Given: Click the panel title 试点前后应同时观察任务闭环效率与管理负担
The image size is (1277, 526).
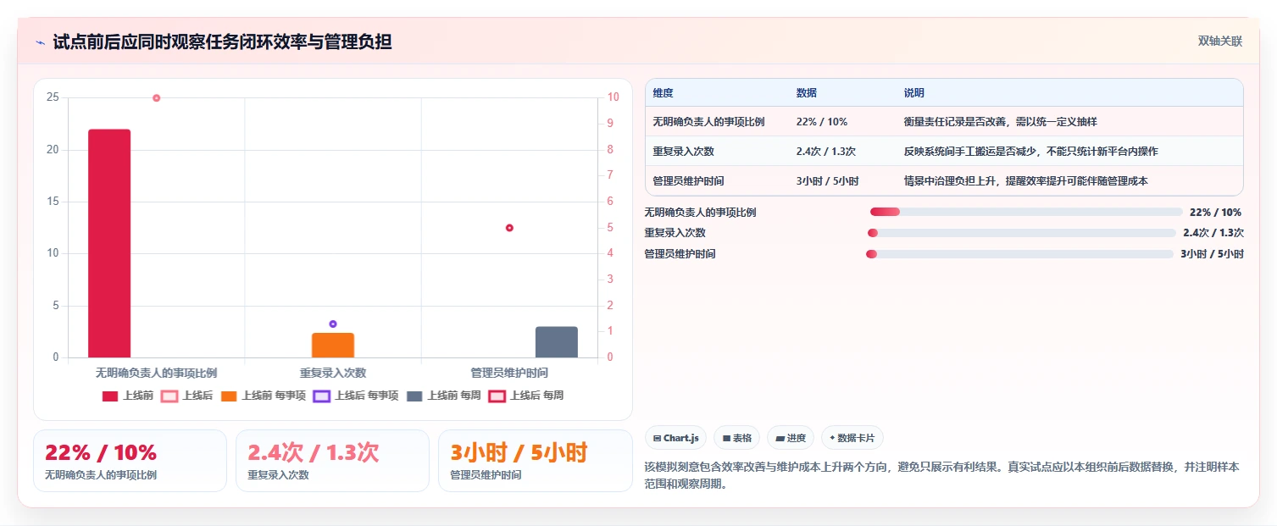Looking at the screenshot, I should pyautogui.click(x=222, y=42).
